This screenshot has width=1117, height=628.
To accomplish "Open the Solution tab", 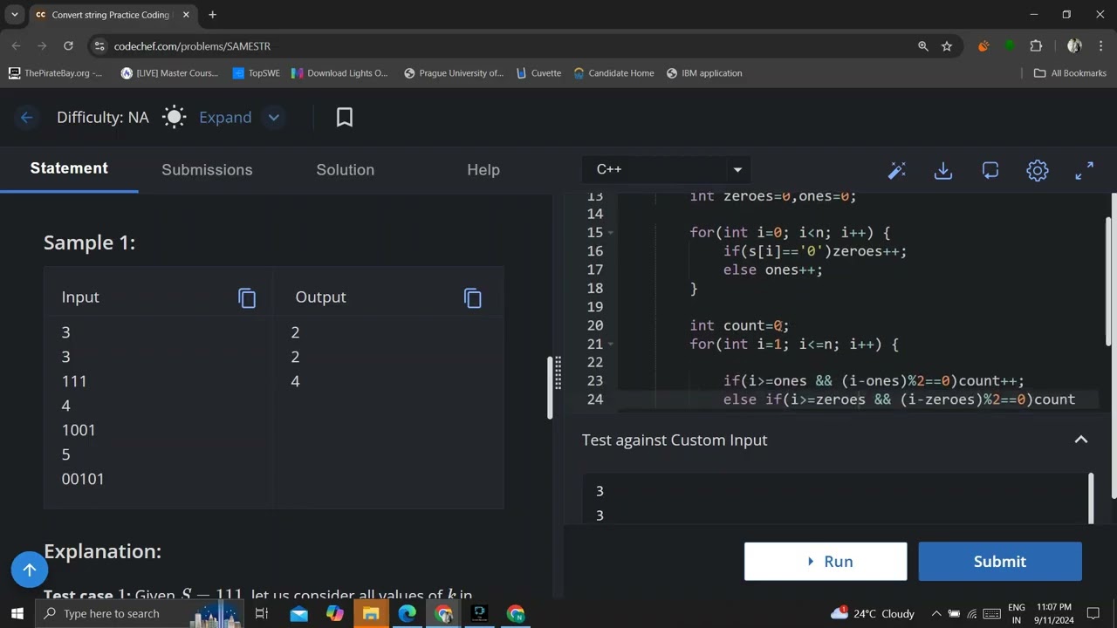I will (x=346, y=170).
